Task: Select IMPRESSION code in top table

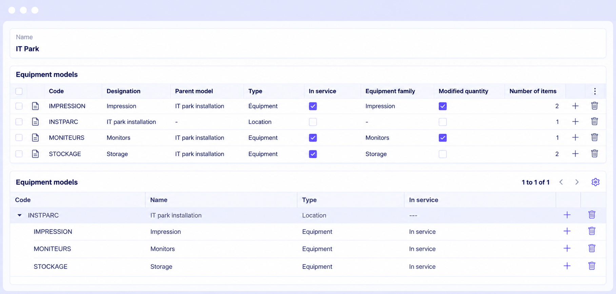Action: (x=67, y=106)
